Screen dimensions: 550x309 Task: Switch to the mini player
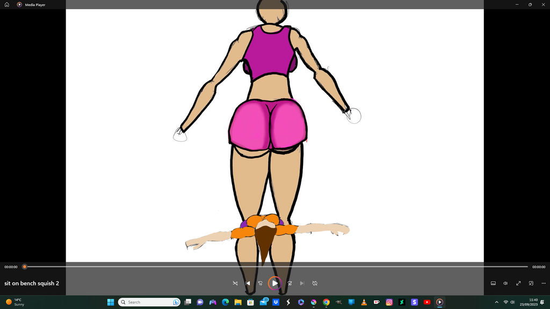point(531,283)
